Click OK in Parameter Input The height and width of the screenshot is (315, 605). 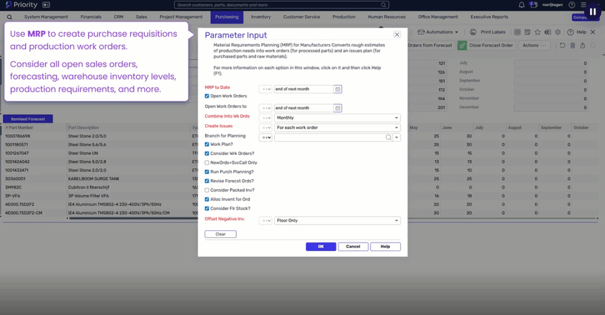click(x=321, y=246)
